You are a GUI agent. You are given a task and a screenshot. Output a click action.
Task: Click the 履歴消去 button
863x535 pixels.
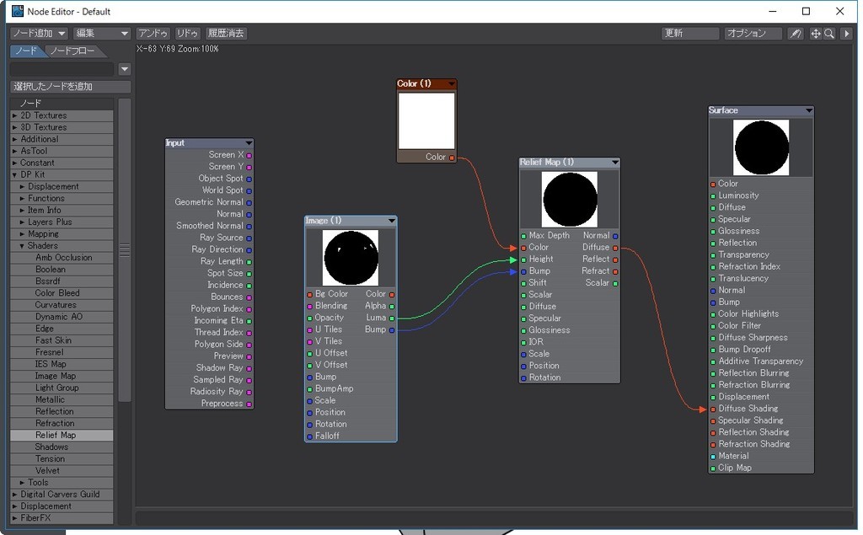[x=226, y=34]
